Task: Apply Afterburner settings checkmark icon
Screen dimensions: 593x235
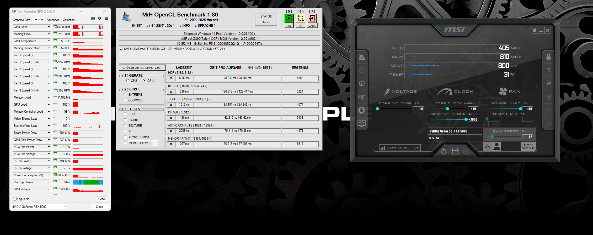Action: 466,151
